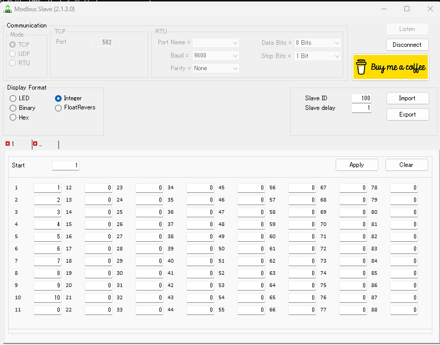Click the Buy me a coffee banner
440x345 pixels.
[391, 67]
